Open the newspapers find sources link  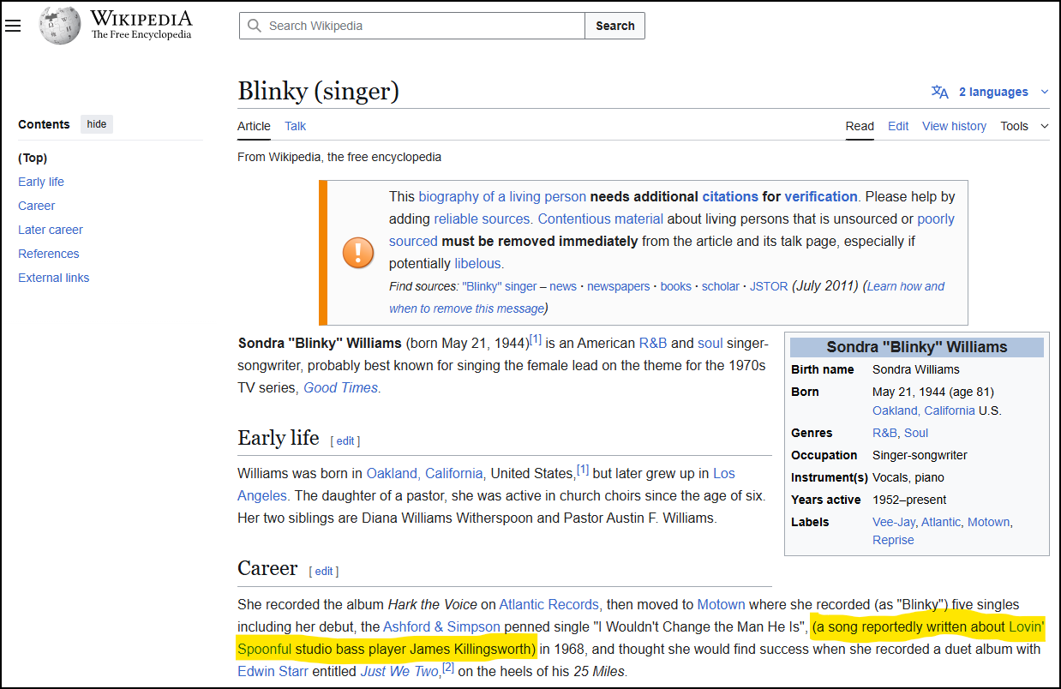[618, 286]
